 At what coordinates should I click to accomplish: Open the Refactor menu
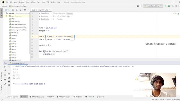[33, 2]
